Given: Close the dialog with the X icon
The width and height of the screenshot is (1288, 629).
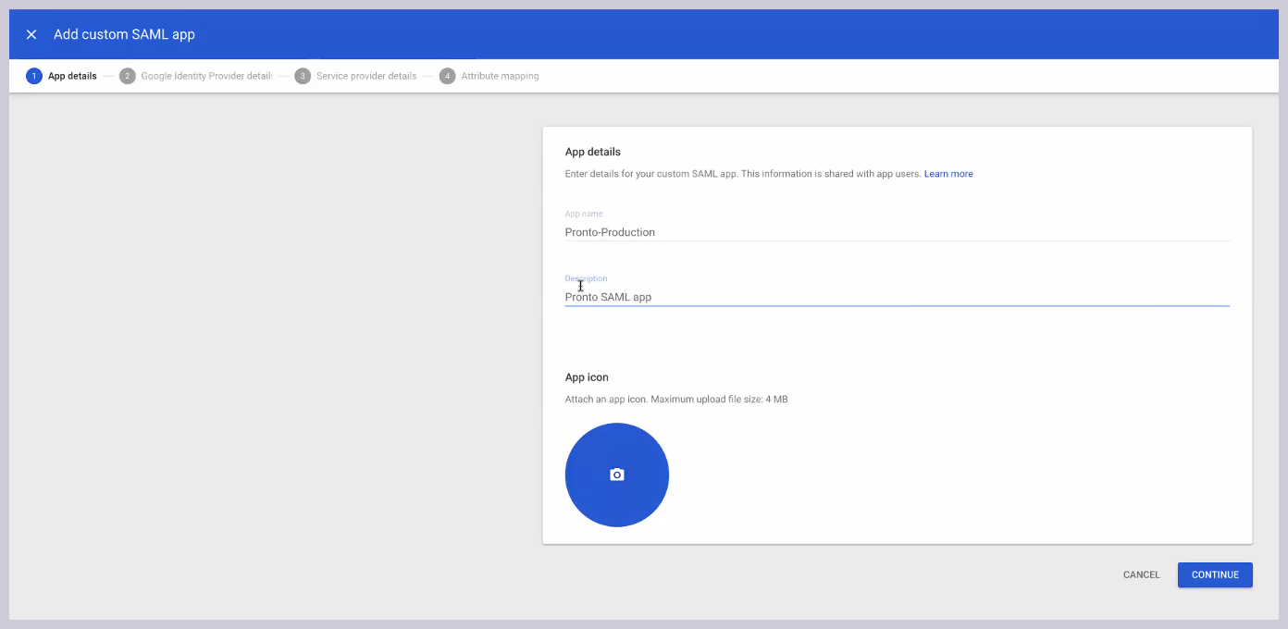Looking at the screenshot, I should (x=31, y=34).
